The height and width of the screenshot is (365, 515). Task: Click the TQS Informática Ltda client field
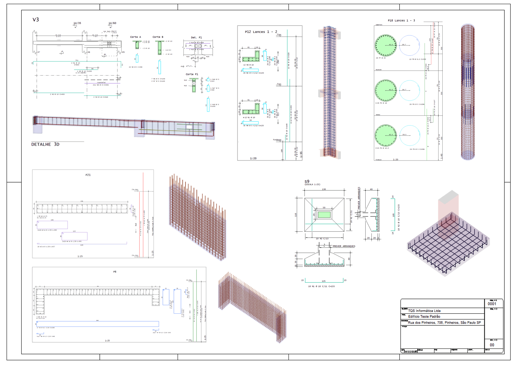coord(424,311)
